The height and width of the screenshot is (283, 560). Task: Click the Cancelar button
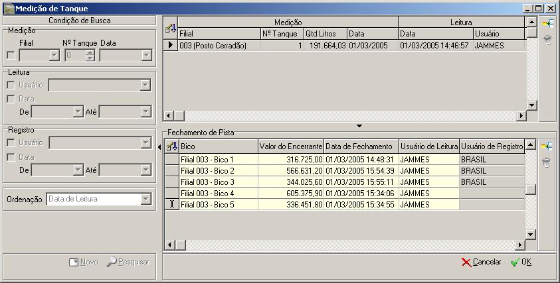click(x=482, y=262)
